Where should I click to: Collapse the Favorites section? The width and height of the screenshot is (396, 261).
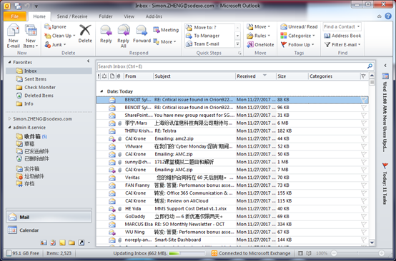coord(9,62)
